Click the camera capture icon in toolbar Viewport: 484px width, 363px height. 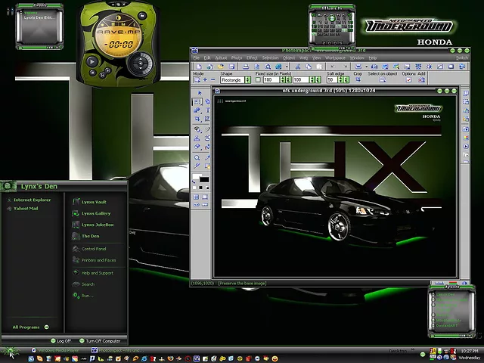tap(374, 67)
